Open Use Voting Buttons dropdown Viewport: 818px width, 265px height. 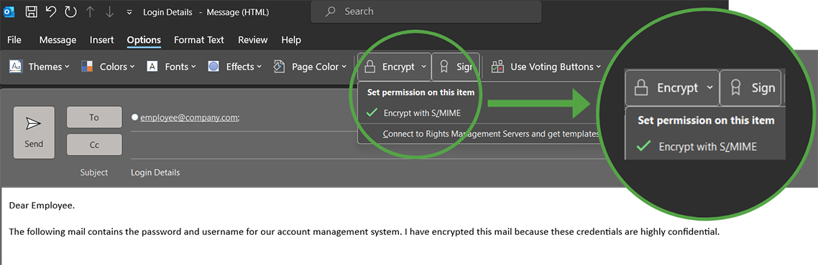pos(546,67)
